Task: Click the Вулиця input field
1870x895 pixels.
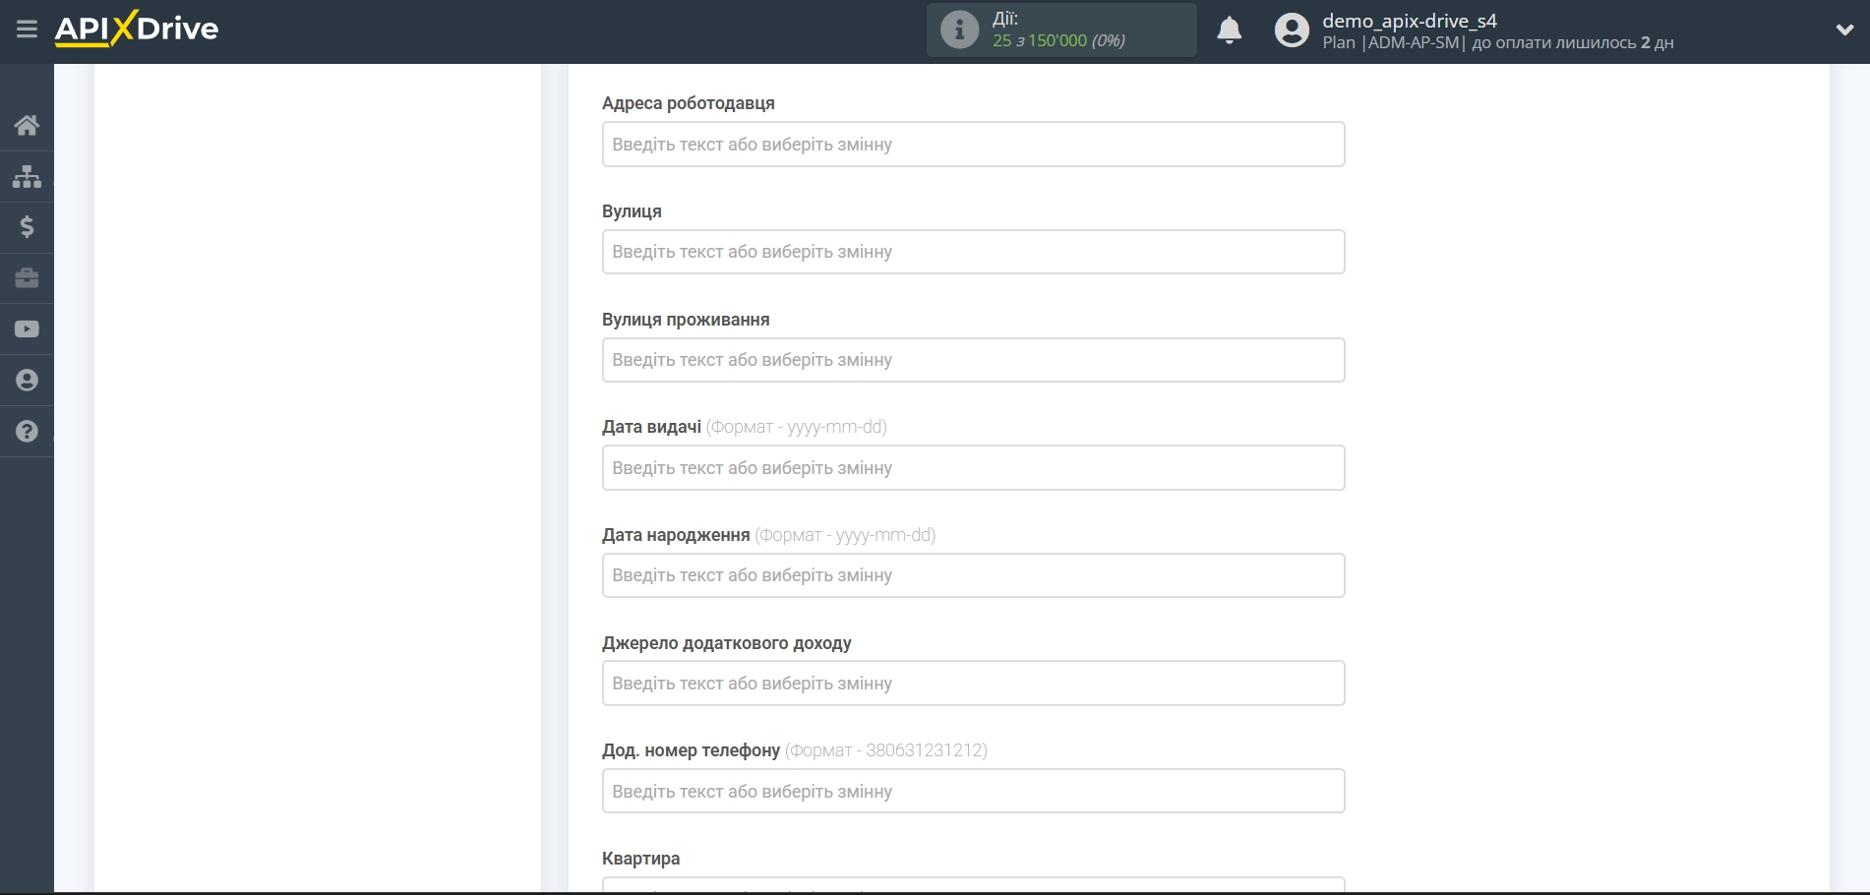Action: (973, 252)
